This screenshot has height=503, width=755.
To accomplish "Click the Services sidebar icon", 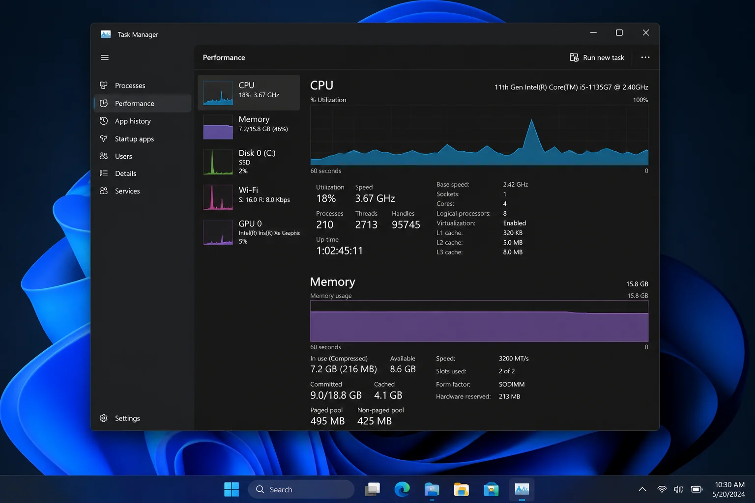I will click(104, 191).
